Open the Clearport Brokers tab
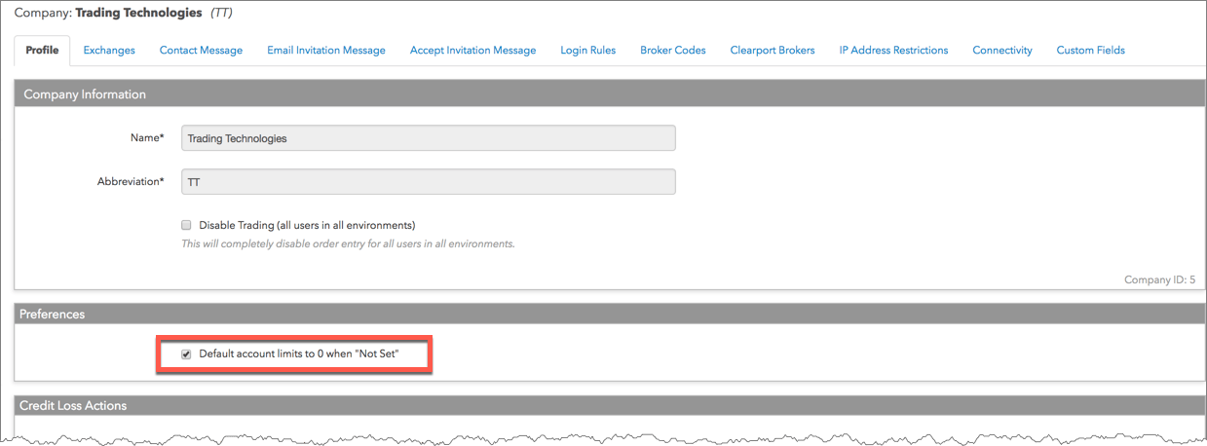Image resolution: width=1207 pixels, height=446 pixels. (773, 51)
